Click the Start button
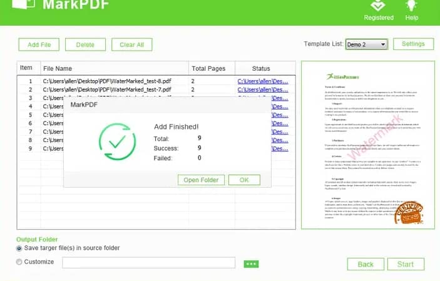Screen dimensions: 440x281 pyautogui.click(x=406, y=264)
